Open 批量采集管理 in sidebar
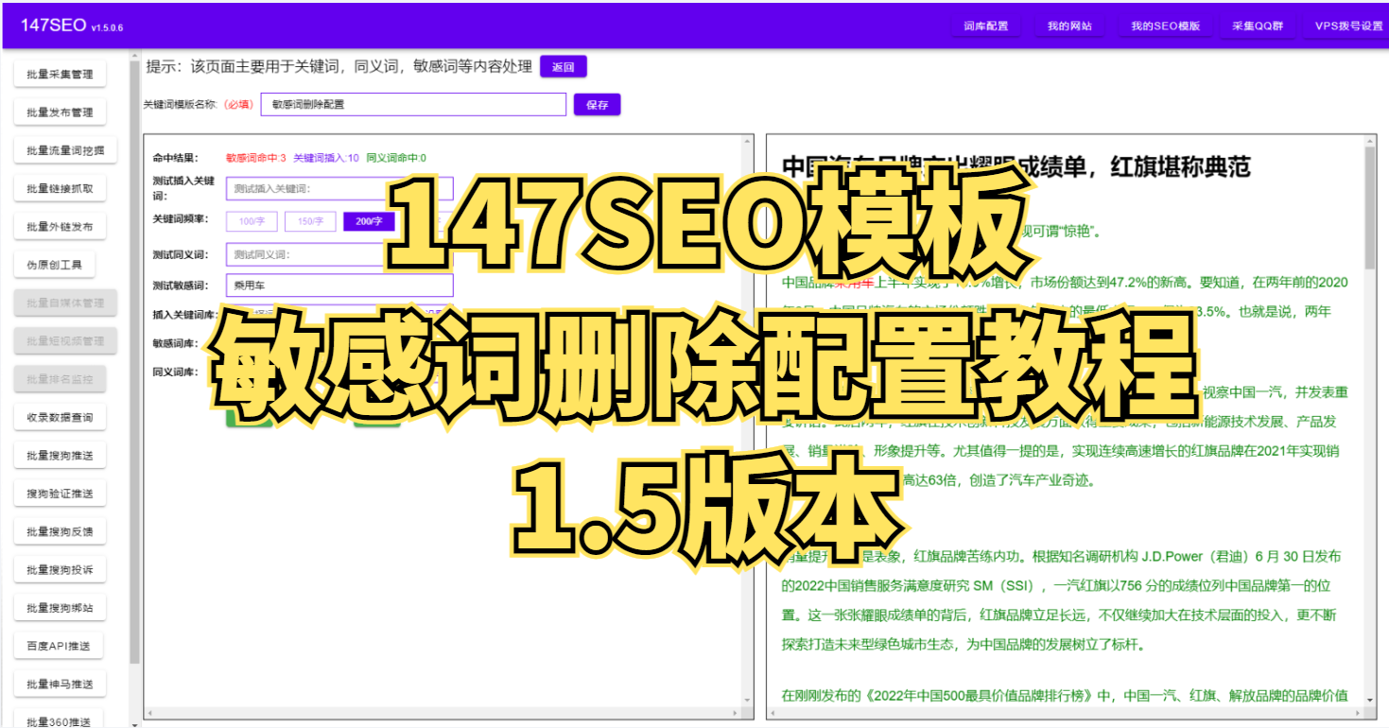1389x728 pixels. click(x=60, y=75)
